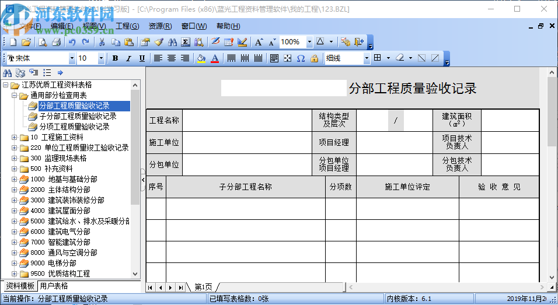Click the binoculars find icon in main toolbar
This screenshot has height=305, width=558.
click(172, 43)
